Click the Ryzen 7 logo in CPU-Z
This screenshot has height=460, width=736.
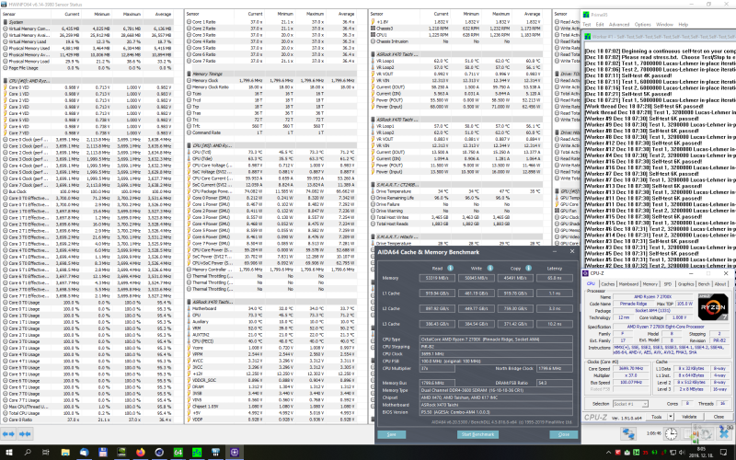(x=712, y=306)
